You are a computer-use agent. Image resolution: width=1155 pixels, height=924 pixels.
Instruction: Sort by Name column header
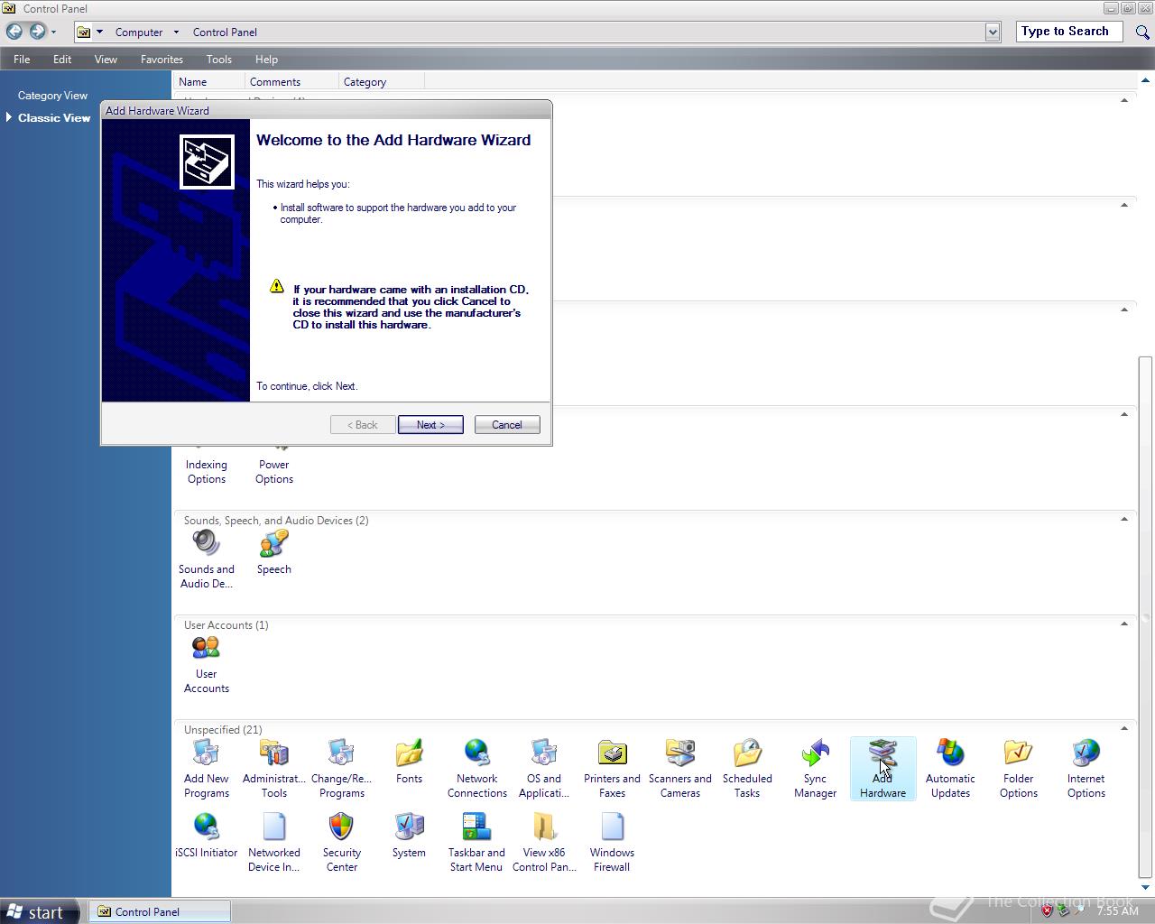[210, 82]
